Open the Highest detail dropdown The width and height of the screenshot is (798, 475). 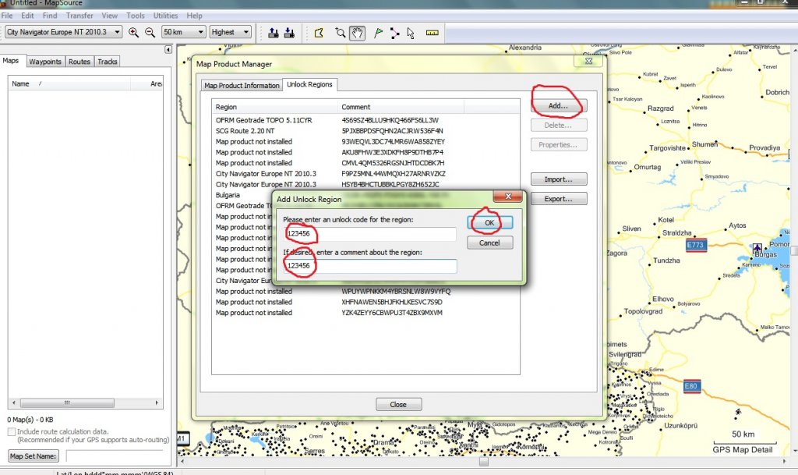tap(231, 32)
